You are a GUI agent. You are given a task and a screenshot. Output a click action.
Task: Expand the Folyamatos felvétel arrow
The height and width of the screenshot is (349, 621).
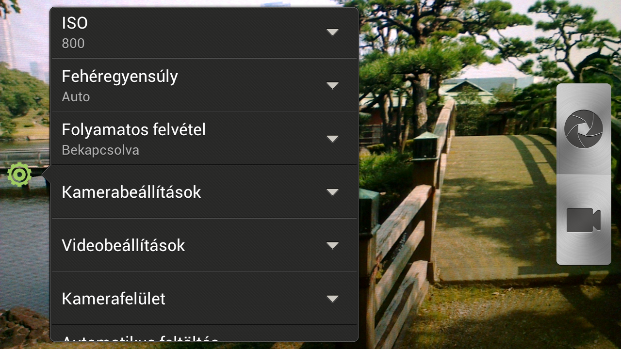point(332,139)
